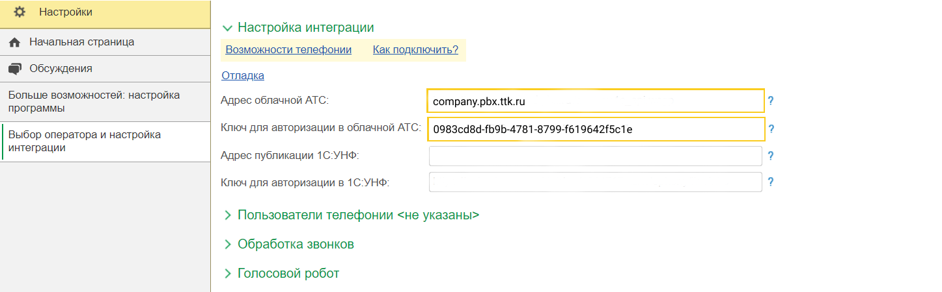Open the Обсуждения tab

[61, 69]
